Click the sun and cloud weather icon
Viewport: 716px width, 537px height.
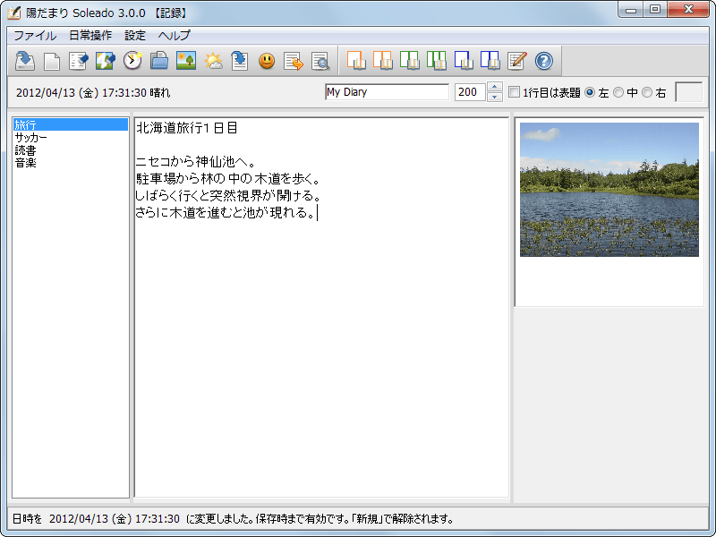213,61
